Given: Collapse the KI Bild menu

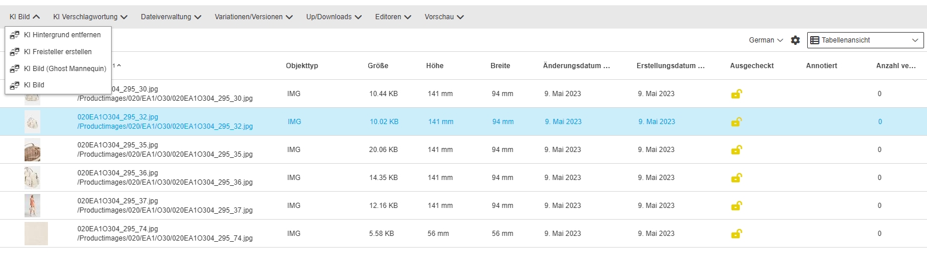Looking at the screenshot, I should coord(25,17).
